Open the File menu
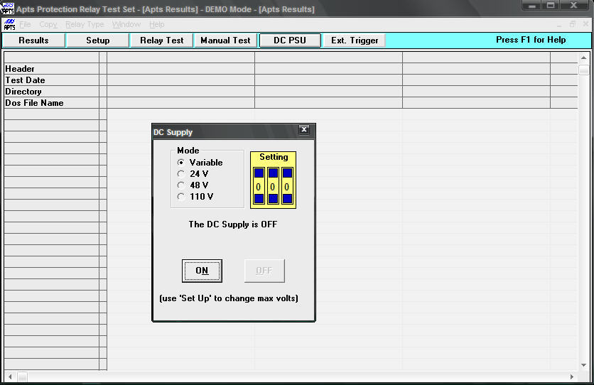 coord(25,24)
